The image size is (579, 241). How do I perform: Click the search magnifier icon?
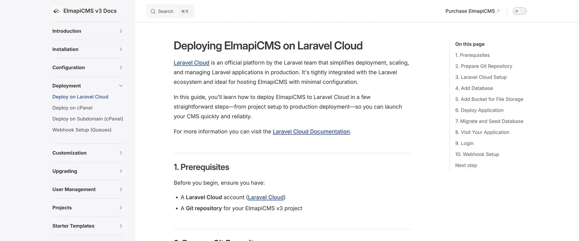(153, 11)
